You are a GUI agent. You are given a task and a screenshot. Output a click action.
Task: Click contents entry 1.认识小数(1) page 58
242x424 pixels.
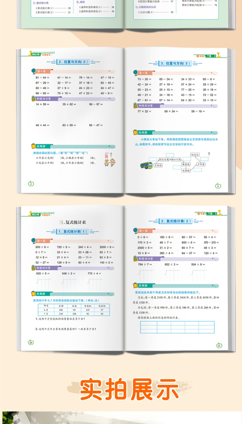[x=155, y=12]
